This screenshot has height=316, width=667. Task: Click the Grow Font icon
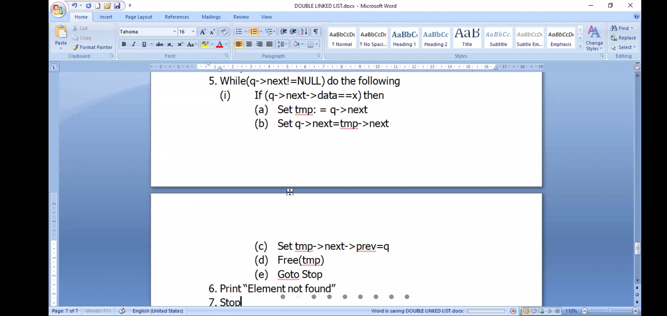click(202, 32)
